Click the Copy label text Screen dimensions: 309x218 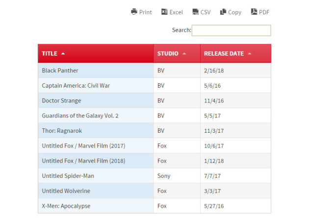point(235,12)
